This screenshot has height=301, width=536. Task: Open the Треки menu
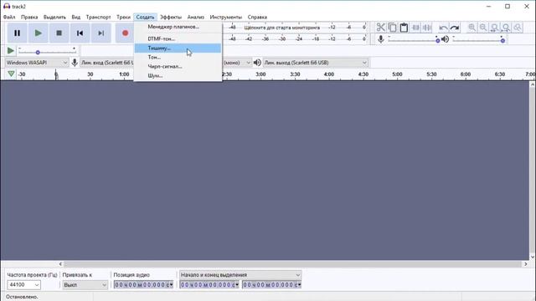pyautogui.click(x=123, y=17)
